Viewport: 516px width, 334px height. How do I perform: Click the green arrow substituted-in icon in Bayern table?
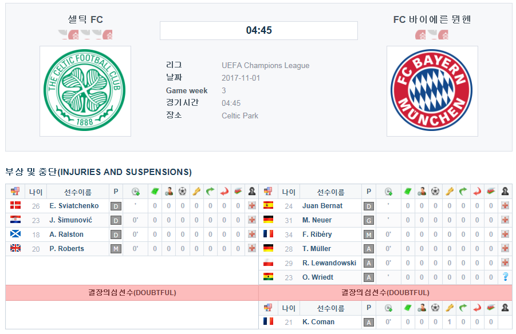pos(463,192)
